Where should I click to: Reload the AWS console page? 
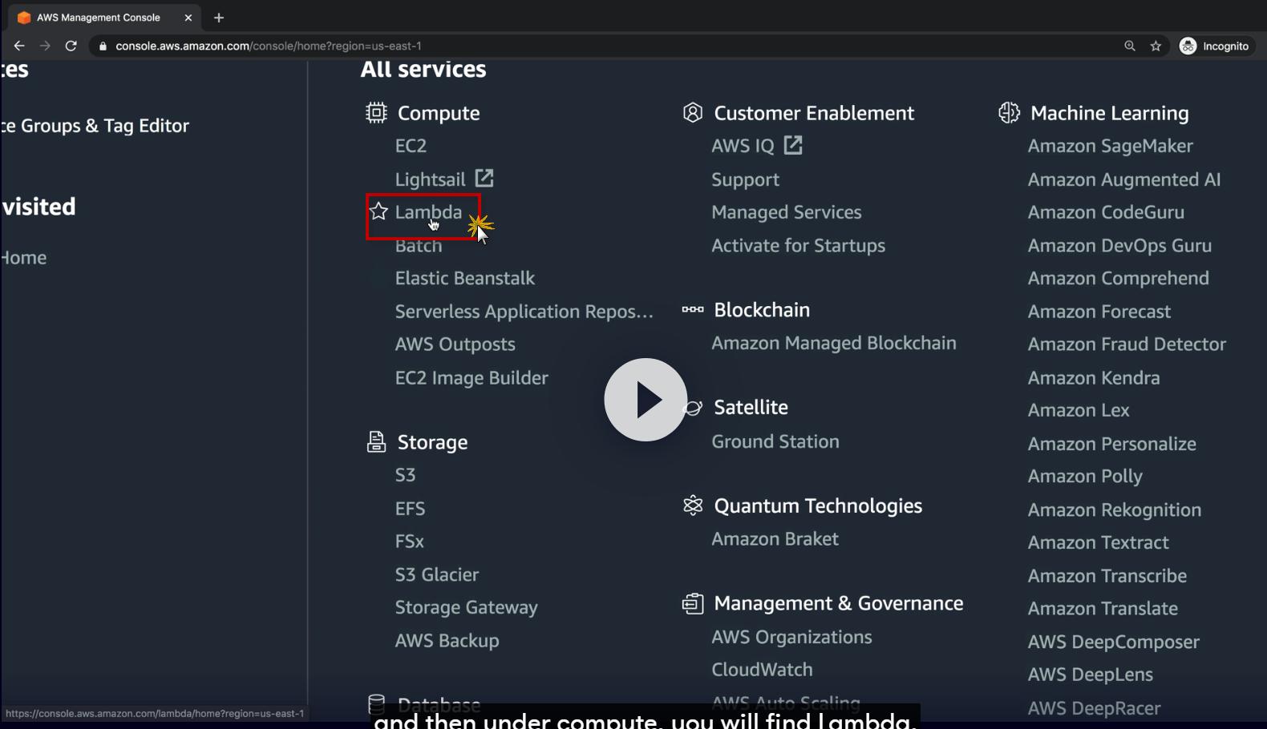(71, 46)
